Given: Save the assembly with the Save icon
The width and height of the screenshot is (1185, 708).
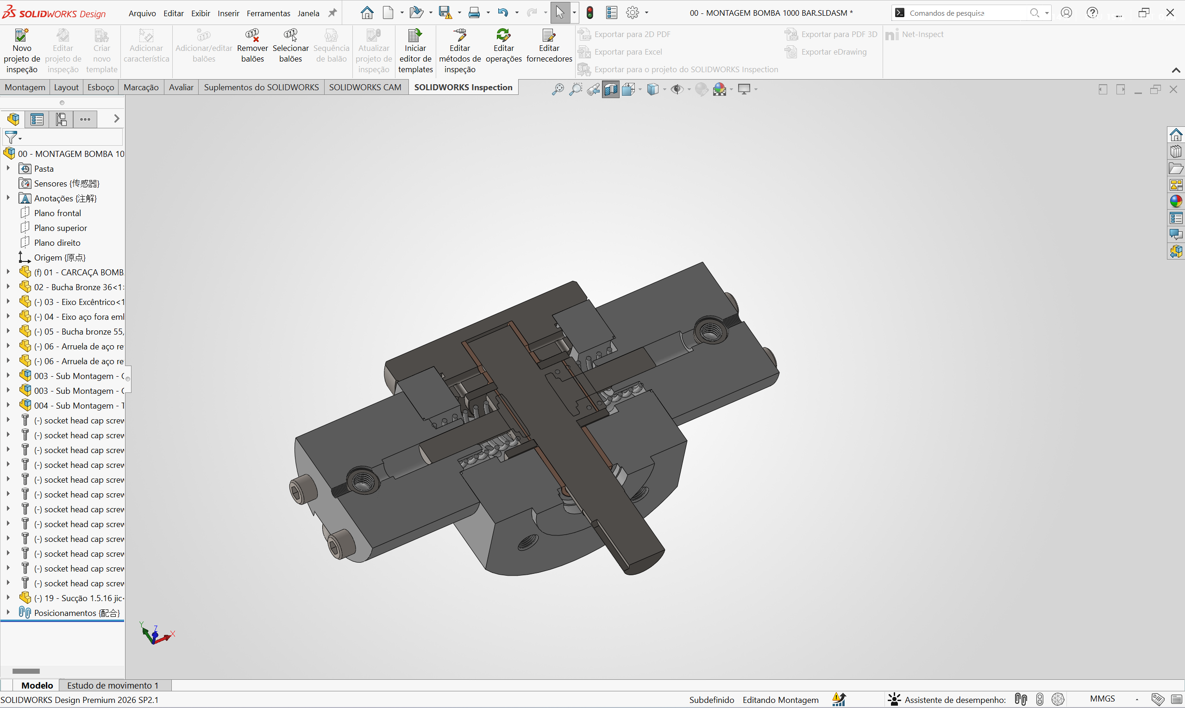Looking at the screenshot, I should [x=445, y=13].
